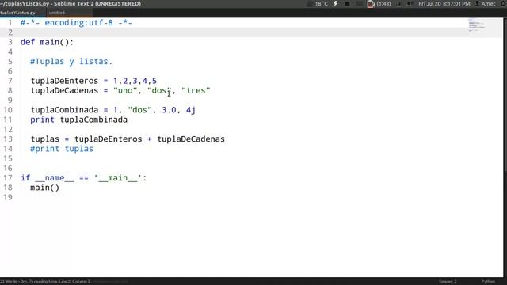
Task: Click the 'def main():' definition
Action: click(x=47, y=42)
